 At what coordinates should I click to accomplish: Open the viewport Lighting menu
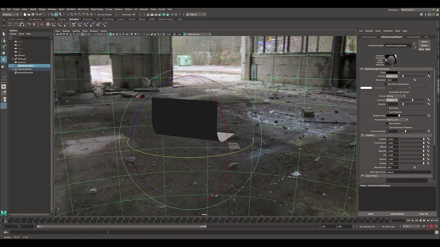click(x=76, y=31)
